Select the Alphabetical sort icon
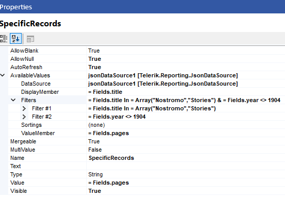 pos(15,39)
